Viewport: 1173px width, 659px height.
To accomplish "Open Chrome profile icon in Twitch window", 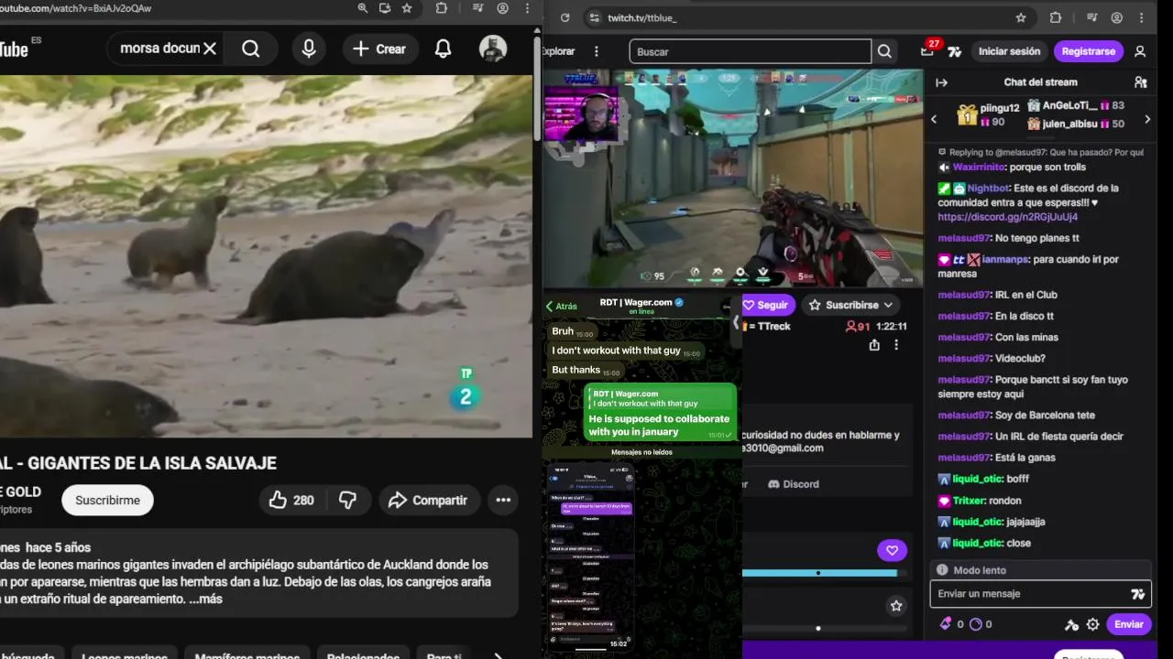I will pos(1117,17).
